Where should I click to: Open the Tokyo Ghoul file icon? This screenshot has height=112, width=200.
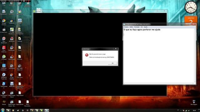coord(20,94)
